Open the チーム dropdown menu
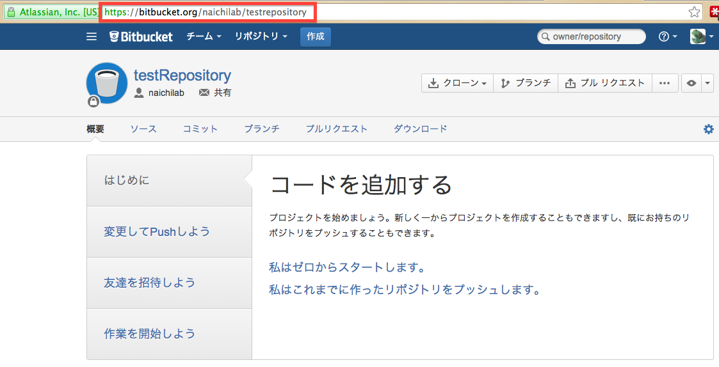 (204, 36)
